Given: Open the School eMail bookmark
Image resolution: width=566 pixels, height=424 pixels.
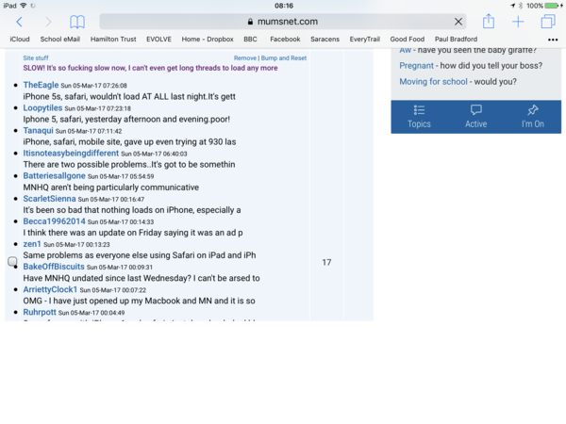Looking at the screenshot, I should [60, 40].
